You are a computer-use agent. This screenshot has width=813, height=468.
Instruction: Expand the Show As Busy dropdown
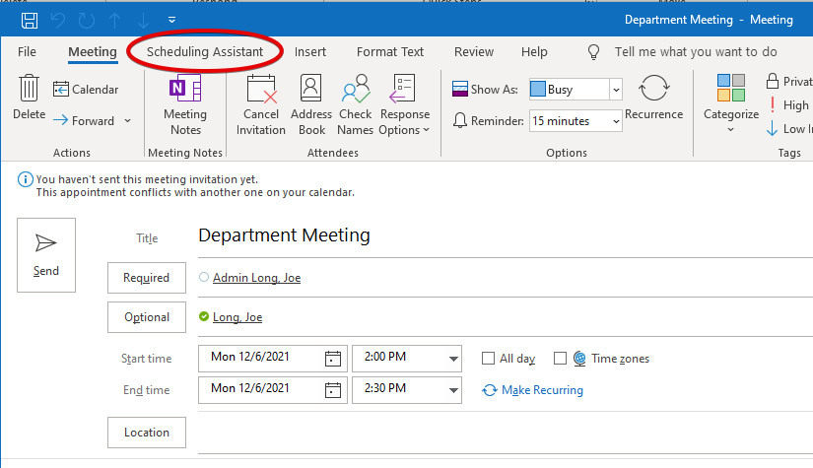click(x=616, y=90)
